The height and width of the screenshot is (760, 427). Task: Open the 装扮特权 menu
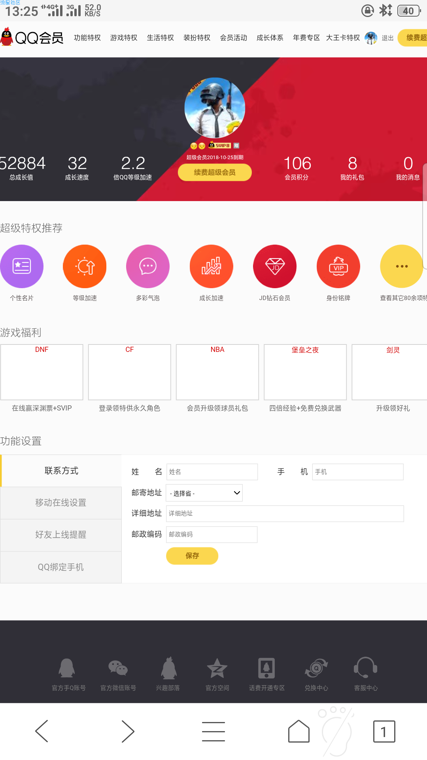pyautogui.click(x=197, y=38)
